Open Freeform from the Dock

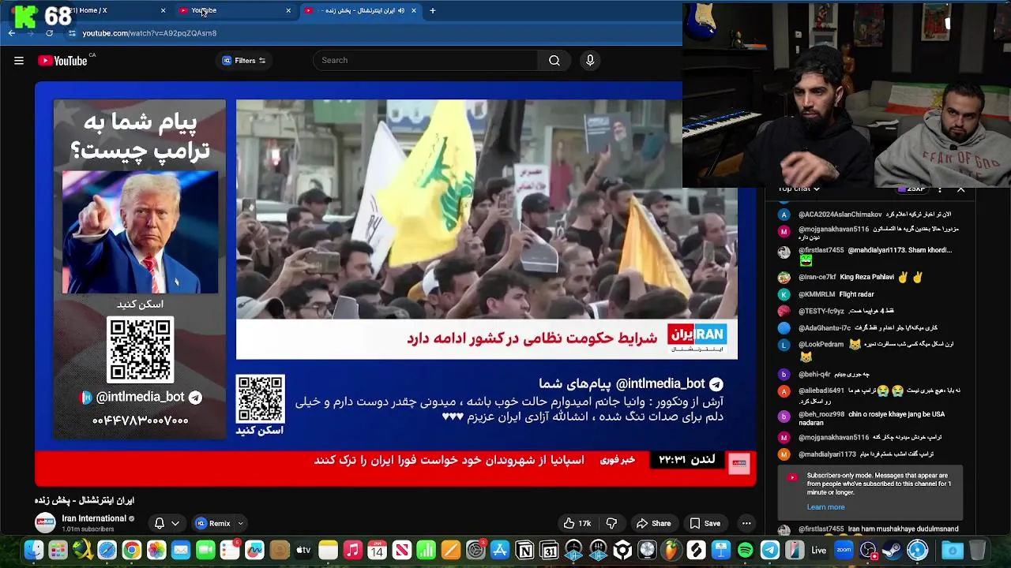254,550
